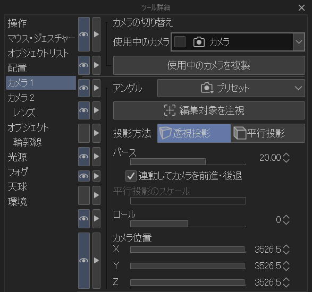The height and width of the screenshot is (292, 312).
Task: Click the カメラ位置 Z slider
Action: (188, 282)
